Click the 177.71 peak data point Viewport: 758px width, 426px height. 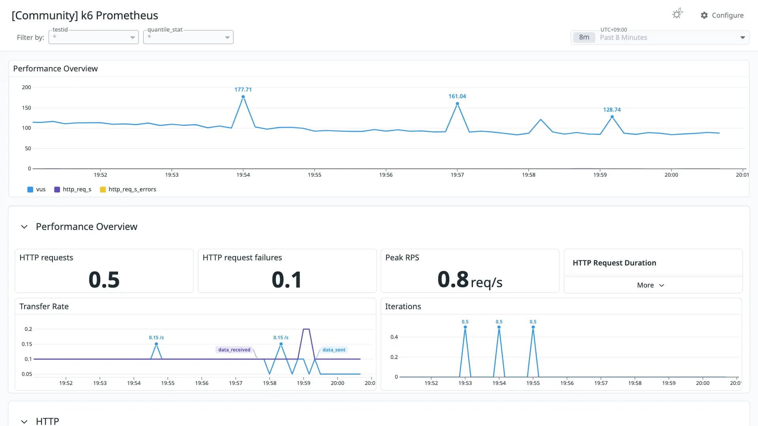click(243, 97)
